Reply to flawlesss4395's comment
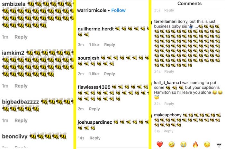The width and height of the screenshot is (225, 149). point(94,109)
